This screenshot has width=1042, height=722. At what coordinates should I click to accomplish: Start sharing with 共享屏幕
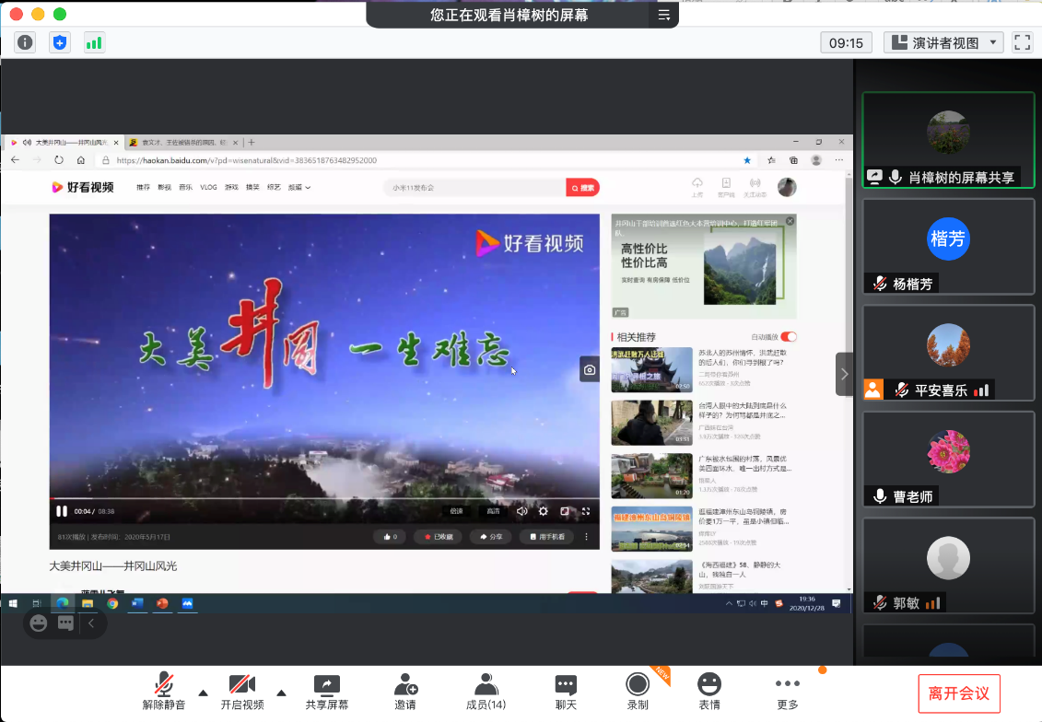(x=327, y=692)
